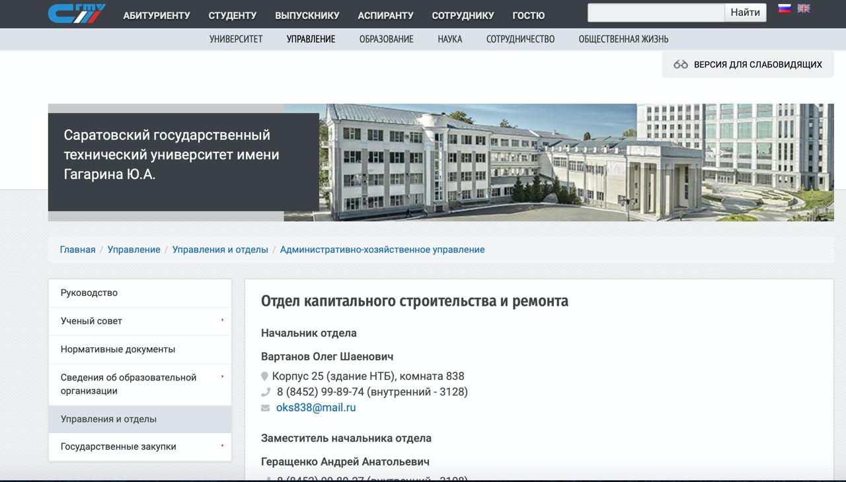Switch site language to English flag

click(804, 9)
